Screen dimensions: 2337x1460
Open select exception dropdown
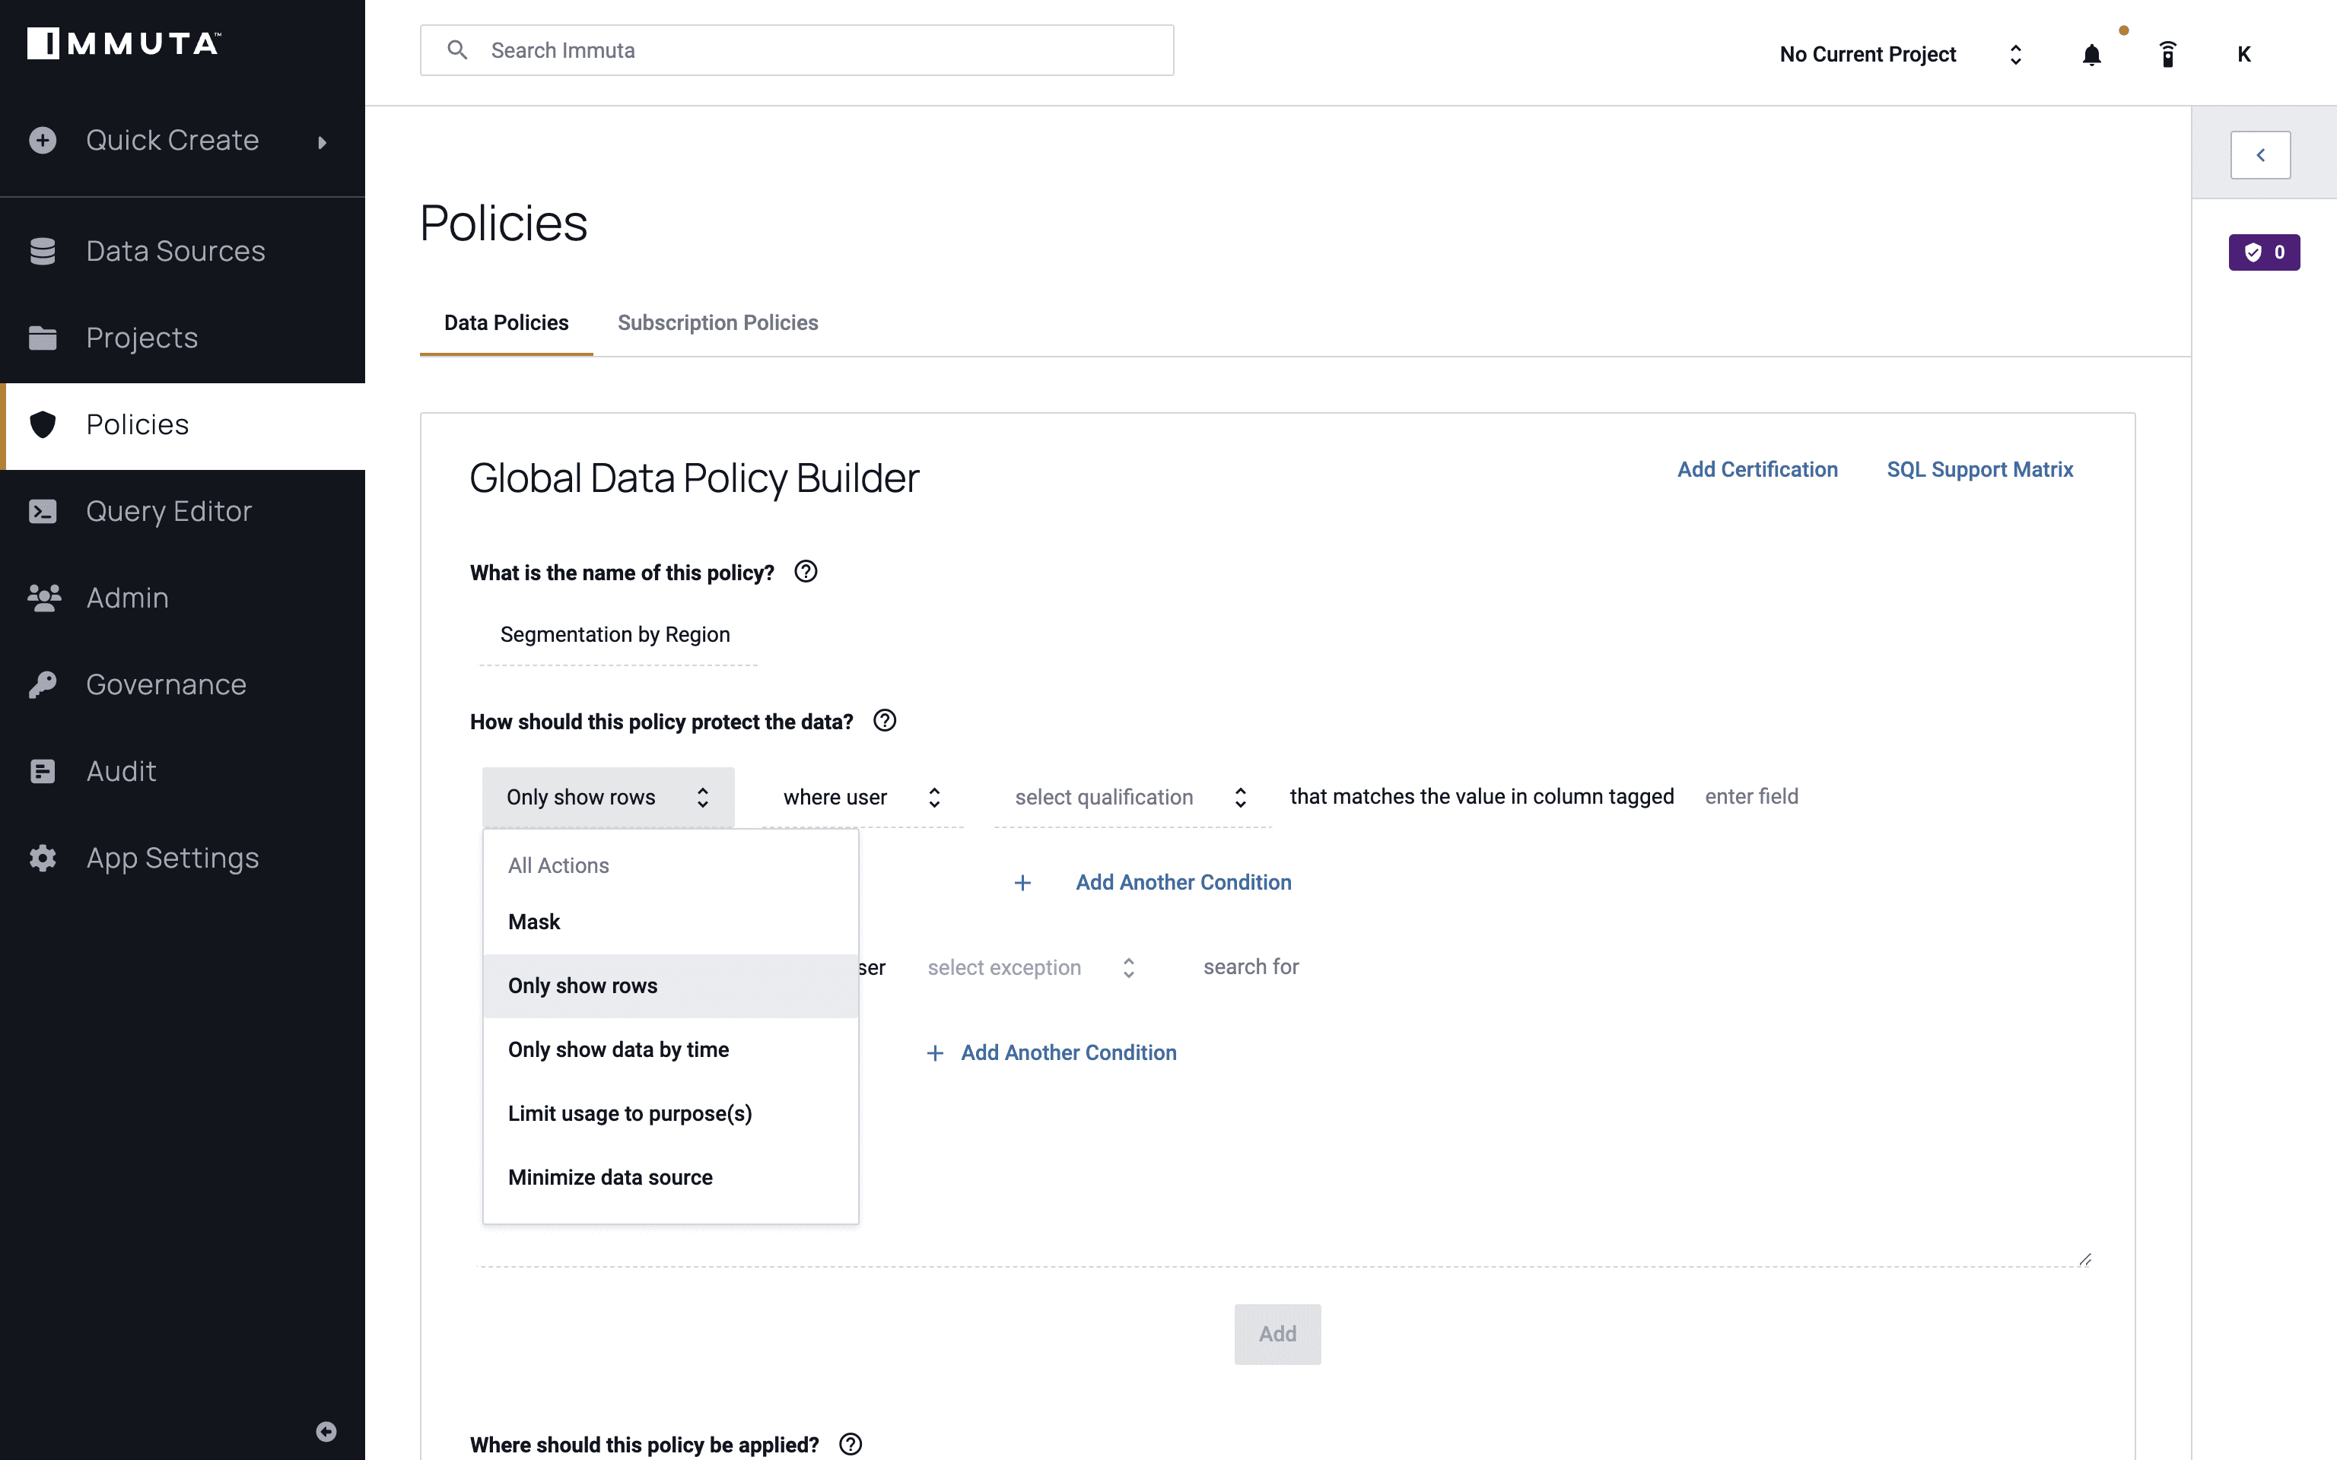tap(1032, 967)
